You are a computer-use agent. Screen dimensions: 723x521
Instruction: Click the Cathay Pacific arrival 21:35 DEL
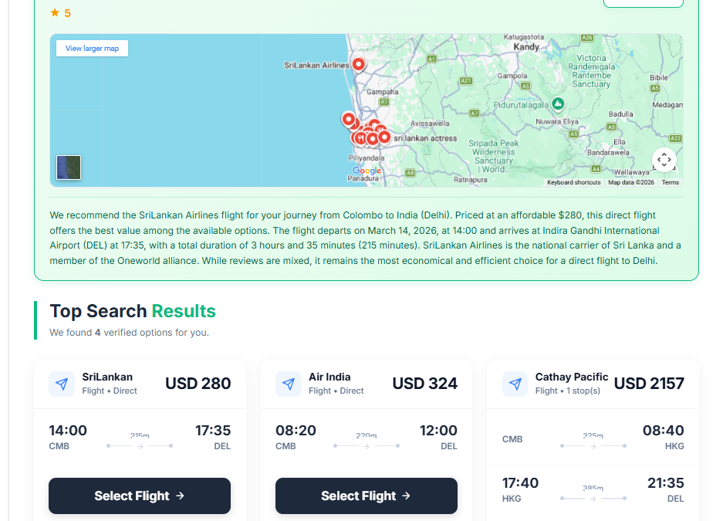pos(666,483)
